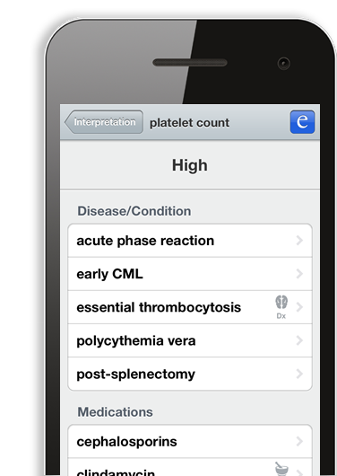Choose post-splenectomy from the list

[190, 374]
